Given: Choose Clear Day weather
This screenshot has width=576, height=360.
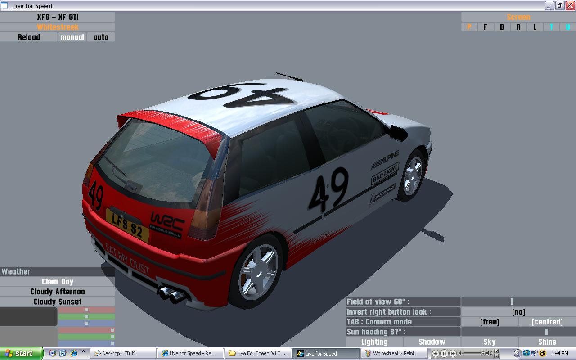Looking at the screenshot, I should pos(58,282).
